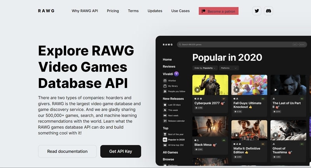Open the Discord icon link
This screenshot has width=311, height=168.
tap(268, 11)
